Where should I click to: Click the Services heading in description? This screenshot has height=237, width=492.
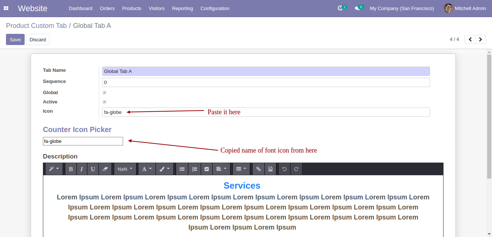242,186
